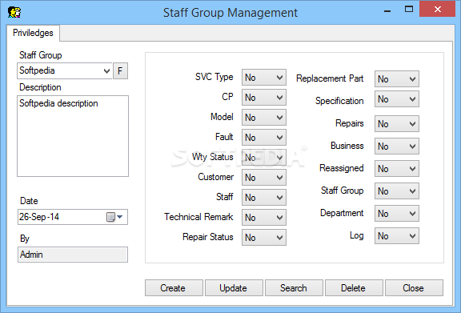Minimize the Staff Group Management window
461x313 pixels.
pos(387,11)
